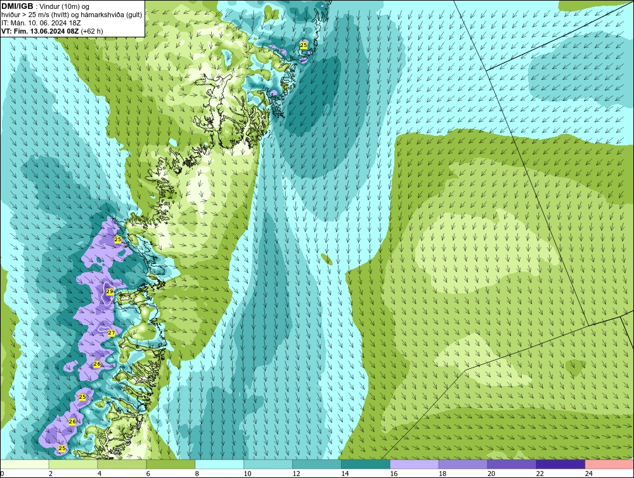This screenshot has width=634, height=478.
Task: Click the scale value 2
Action: (x=51, y=474)
